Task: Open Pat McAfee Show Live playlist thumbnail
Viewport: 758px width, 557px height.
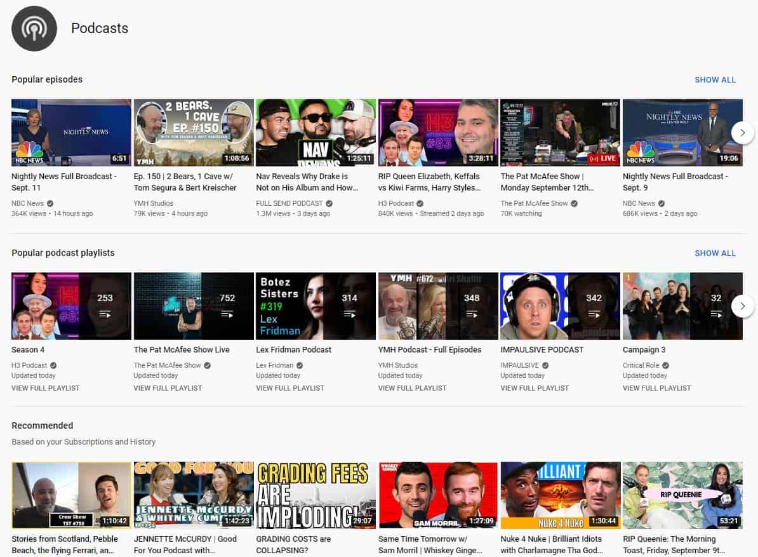Action: click(x=194, y=306)
